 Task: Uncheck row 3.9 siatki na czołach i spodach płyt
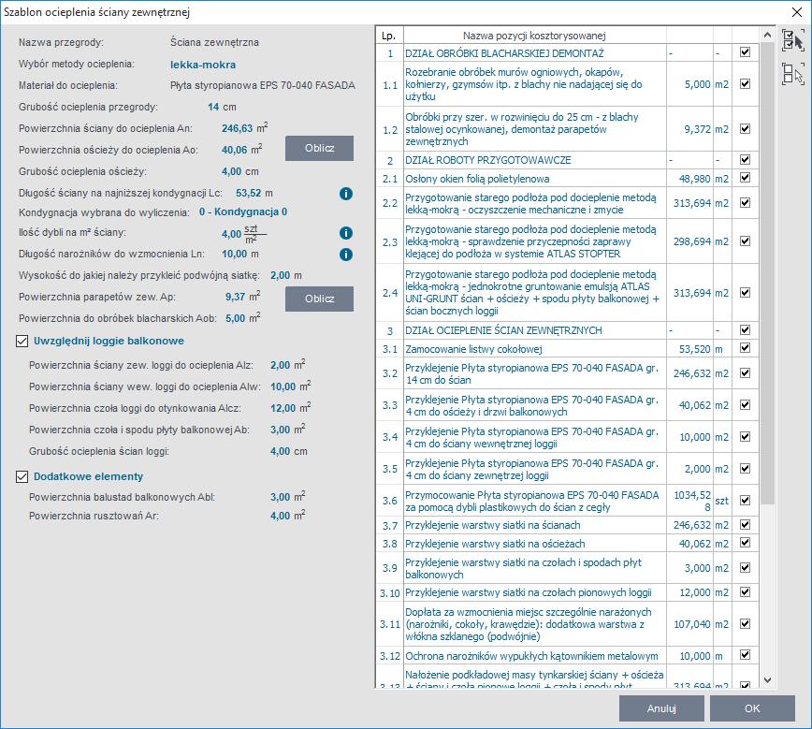[x=746, y=568]
